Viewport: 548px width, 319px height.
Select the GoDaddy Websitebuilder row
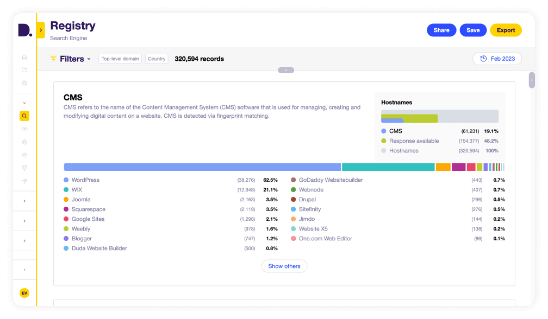coord(398,180)
